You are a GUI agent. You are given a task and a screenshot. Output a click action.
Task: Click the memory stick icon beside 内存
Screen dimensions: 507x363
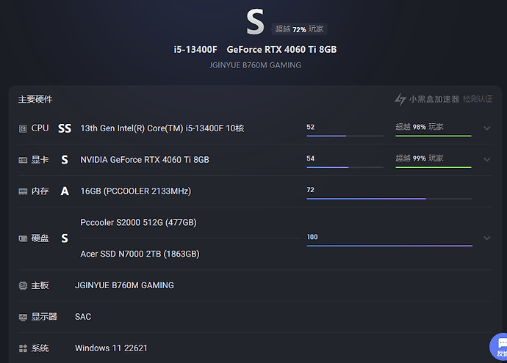(23, 191)
